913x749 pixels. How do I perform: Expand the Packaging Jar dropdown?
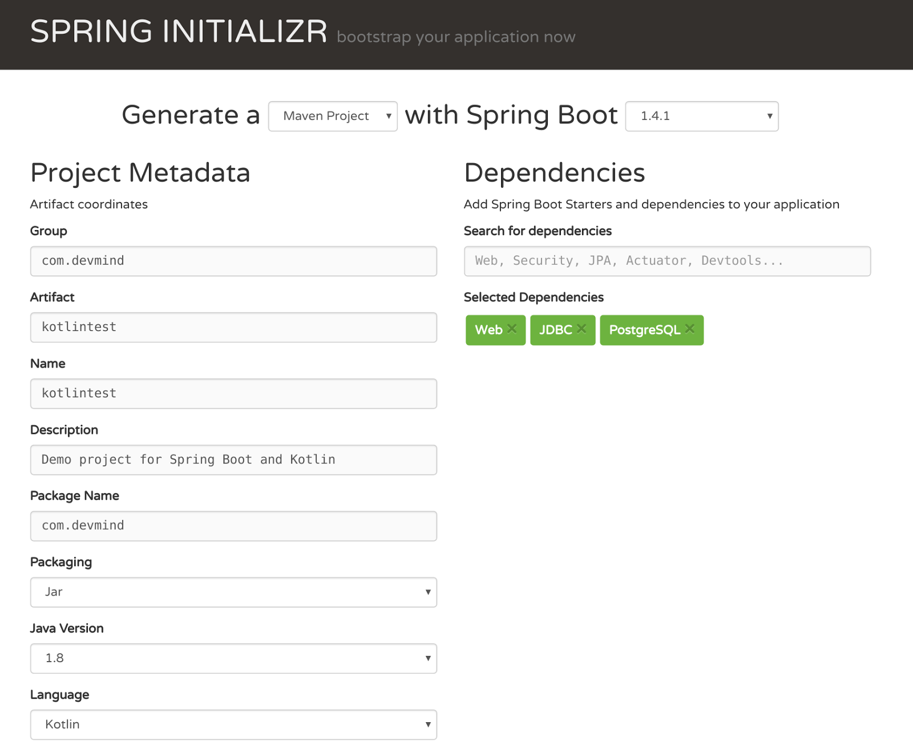[x=233, y=593]
